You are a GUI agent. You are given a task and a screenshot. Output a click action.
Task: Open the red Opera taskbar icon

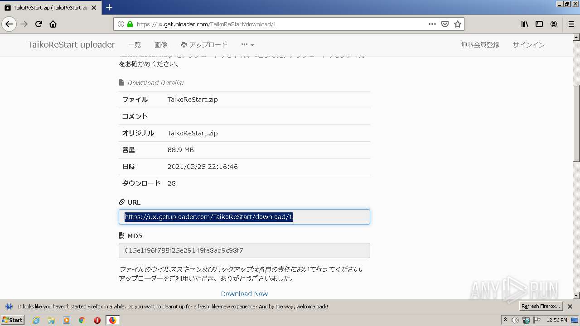coord(97,320)
